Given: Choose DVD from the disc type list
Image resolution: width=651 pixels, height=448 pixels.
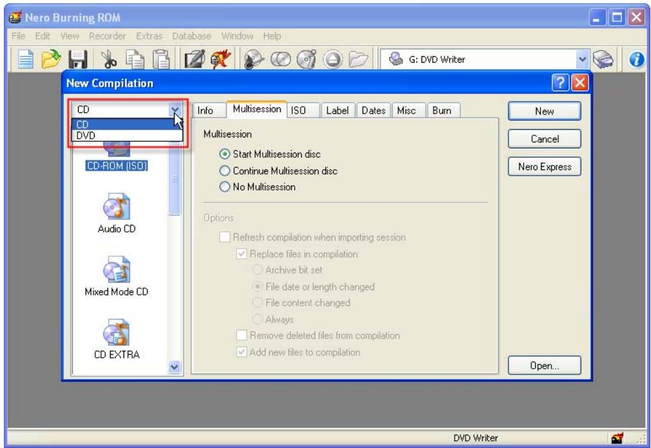Looking at the screenshot, I should click(x=127, y=135).
